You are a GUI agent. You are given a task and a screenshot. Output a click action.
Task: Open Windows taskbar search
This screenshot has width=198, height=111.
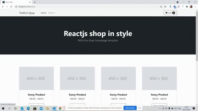[9, 108]
